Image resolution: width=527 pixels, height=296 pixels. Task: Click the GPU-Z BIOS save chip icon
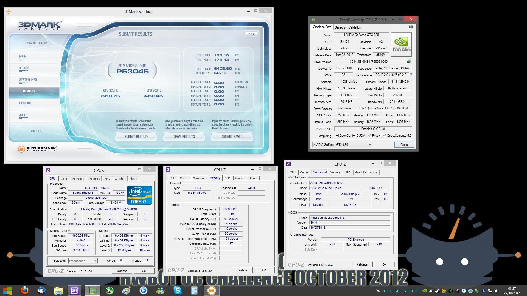(408, 62)
